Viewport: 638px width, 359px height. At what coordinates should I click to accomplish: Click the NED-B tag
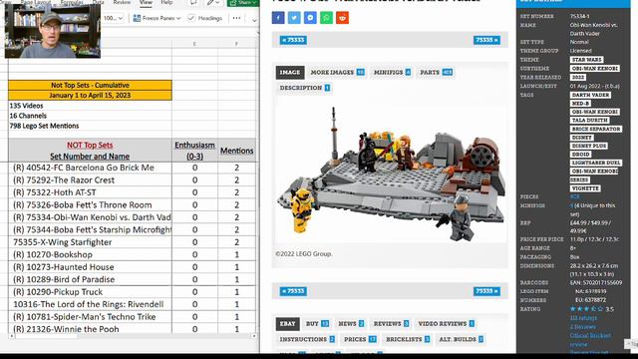[580, 104]
